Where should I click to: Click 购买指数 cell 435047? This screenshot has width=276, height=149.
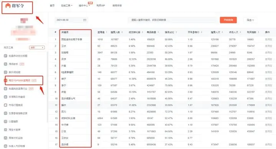251,131
